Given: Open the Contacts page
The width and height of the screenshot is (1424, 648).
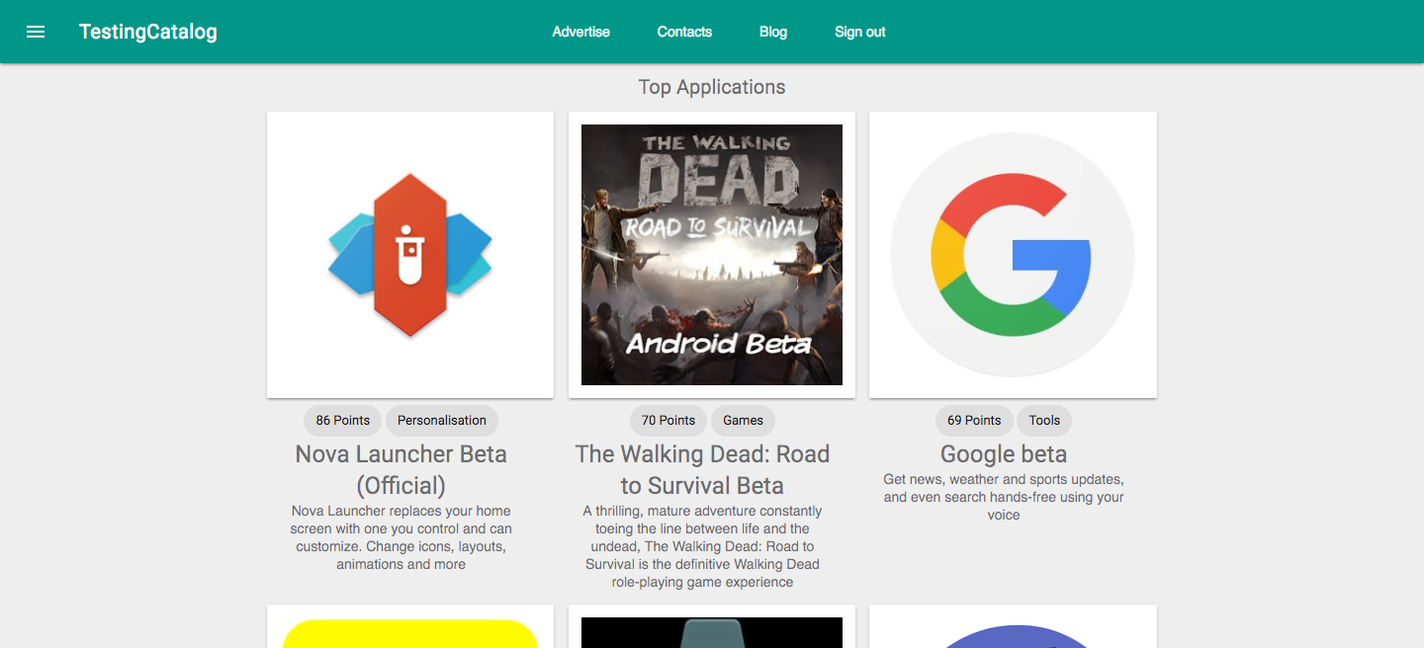Looking at the screenshot, I should tap(684, 32).
